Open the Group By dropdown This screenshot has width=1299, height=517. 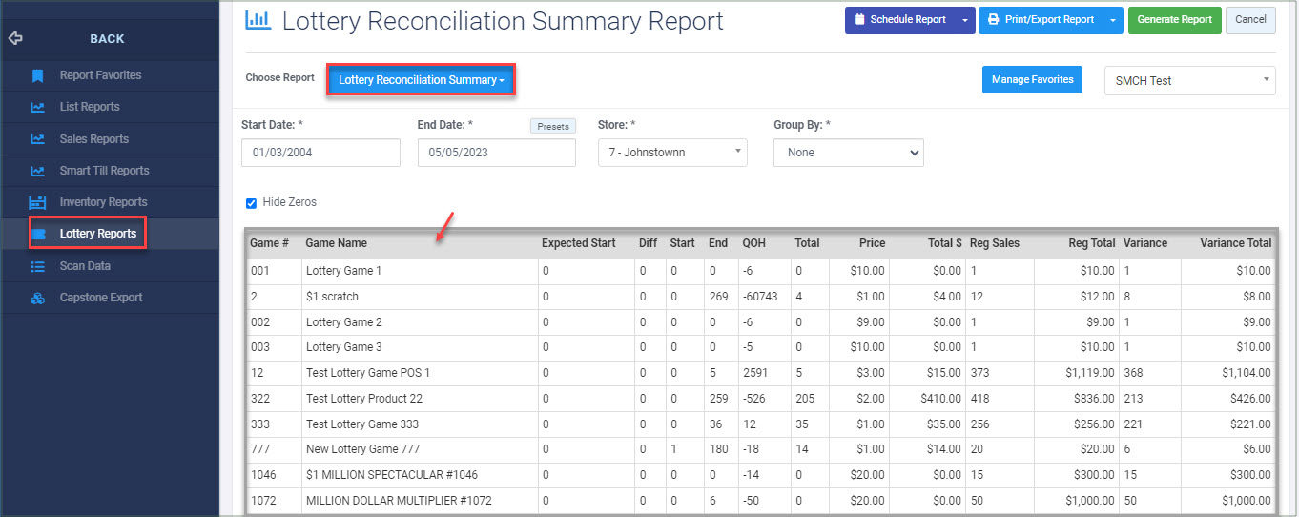pyautogui.click(x=849, y=153)
